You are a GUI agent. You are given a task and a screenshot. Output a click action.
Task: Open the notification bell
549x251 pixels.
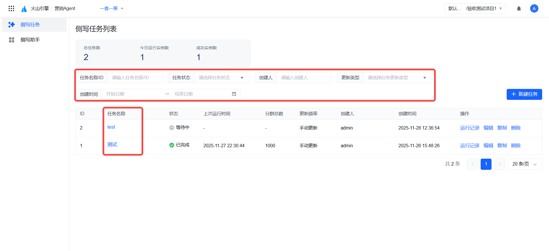click(x=519, y=9)
